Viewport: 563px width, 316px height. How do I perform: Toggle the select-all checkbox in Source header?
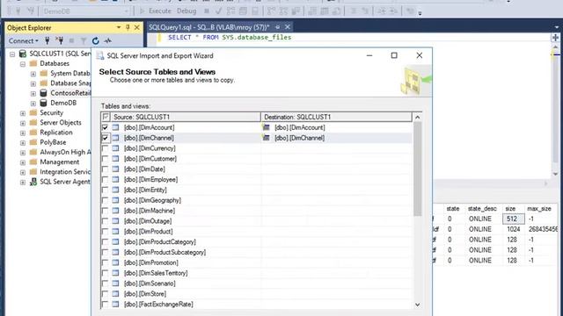click(106, 117)
